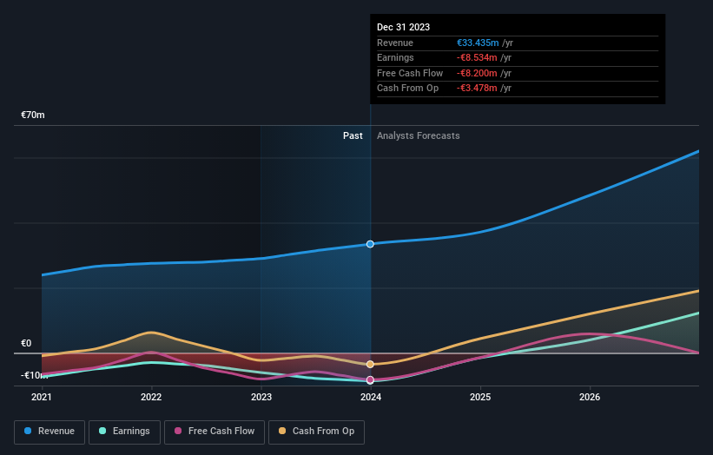This screenshot has height=455, width=713.
Task: Toggle the Revenue legend button
Action: 50,432
